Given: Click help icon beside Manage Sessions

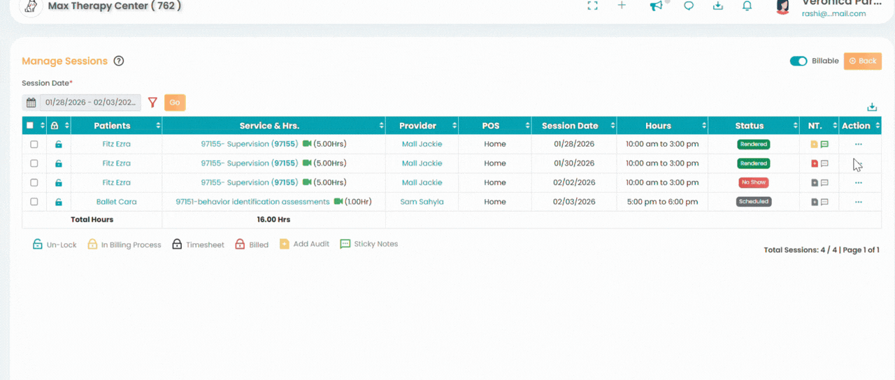Looking at the screenshot, I should (119, 61).
